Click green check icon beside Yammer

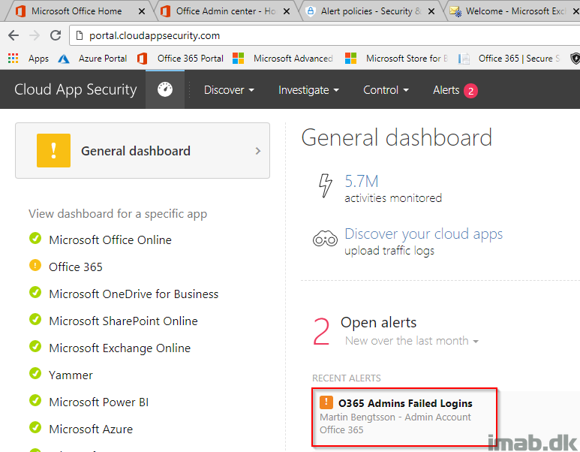click(x=35, y=373)
